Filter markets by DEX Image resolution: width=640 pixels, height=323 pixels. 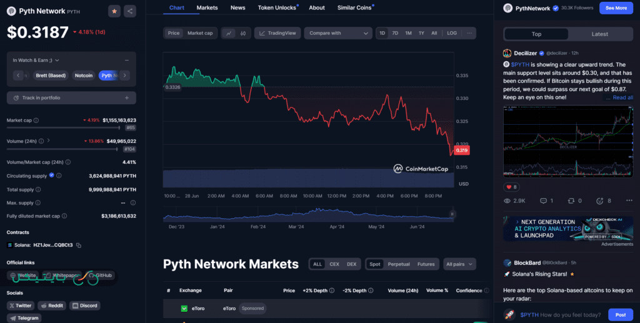tap(351, 264)
